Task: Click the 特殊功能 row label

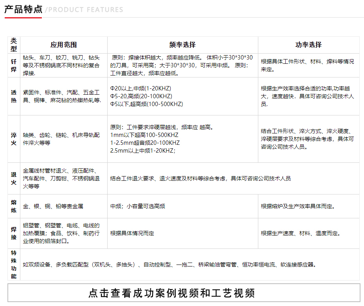Action: (x=14, y=264)
